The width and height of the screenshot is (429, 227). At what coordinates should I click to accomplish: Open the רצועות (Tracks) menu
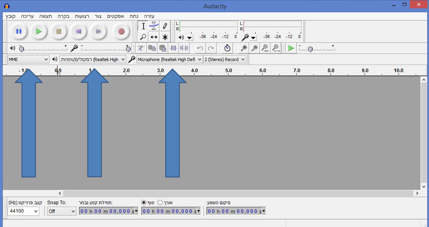point(82,16)
